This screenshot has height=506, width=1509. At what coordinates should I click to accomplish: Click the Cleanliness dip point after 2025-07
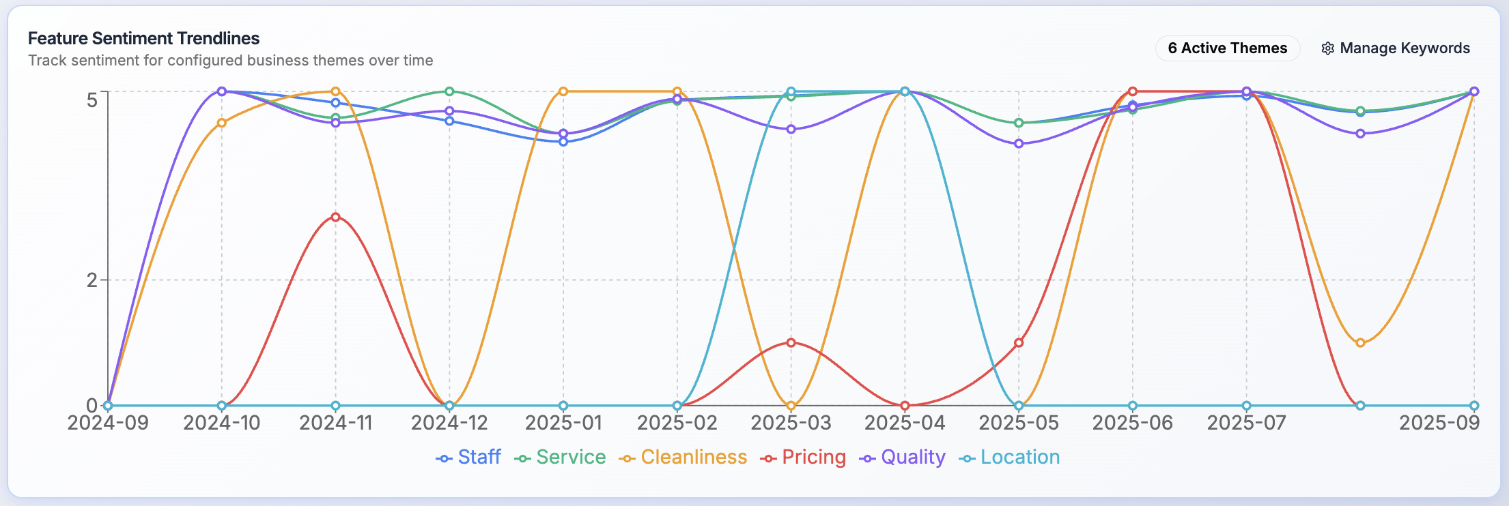(x=1360, y=343)
